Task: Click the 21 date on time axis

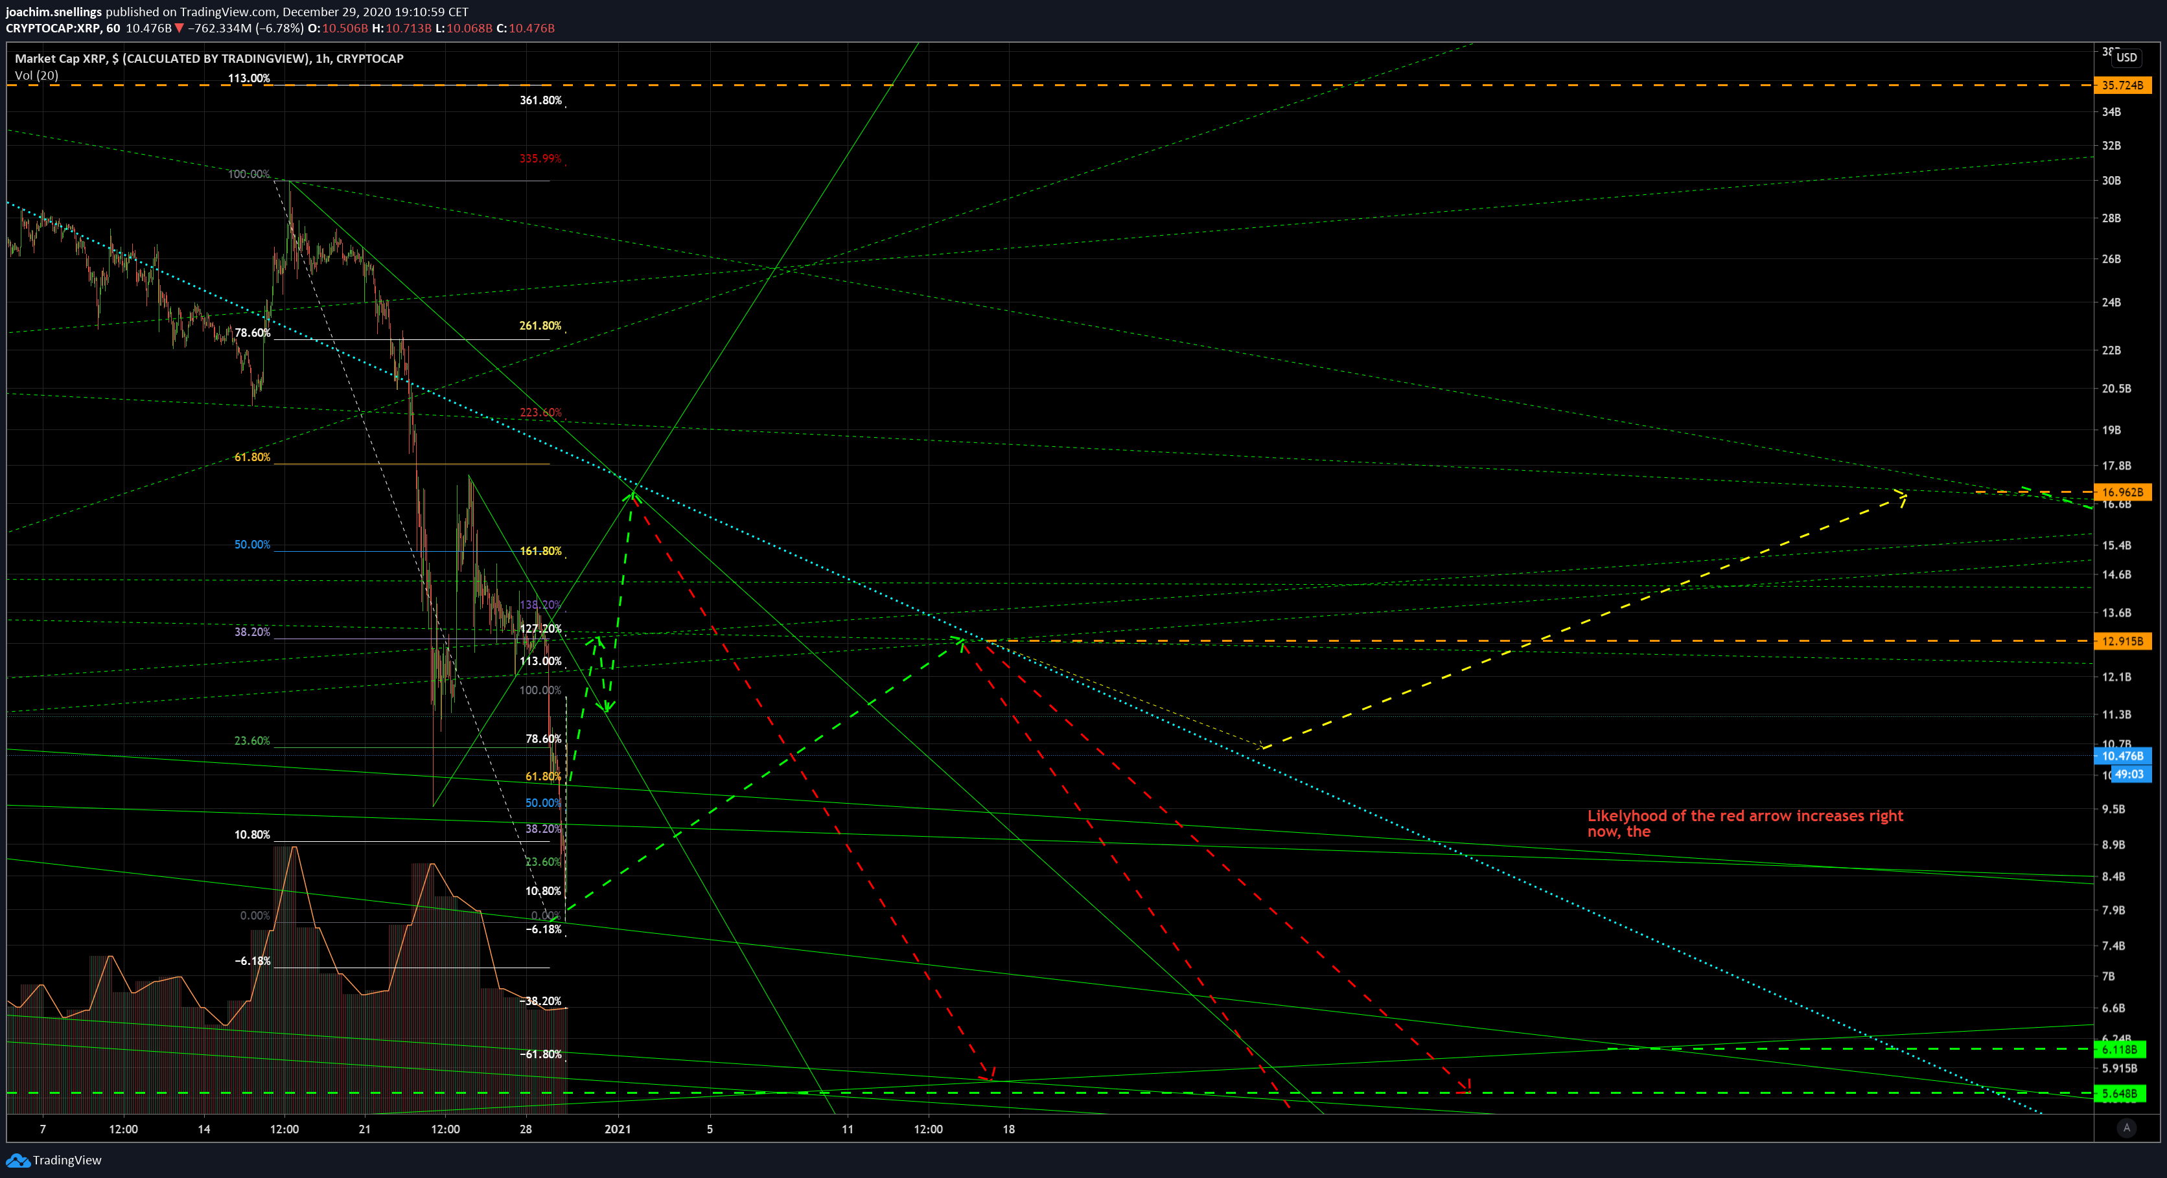Action: [x=364, y=1128]
